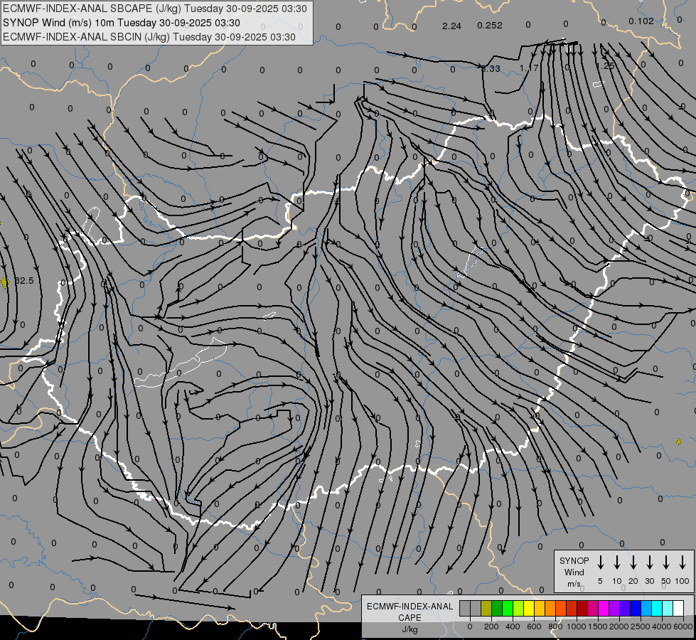Click the 800 tick label in CAPE legend
This screenshot has width=696, height=640.
pos(555,626)
